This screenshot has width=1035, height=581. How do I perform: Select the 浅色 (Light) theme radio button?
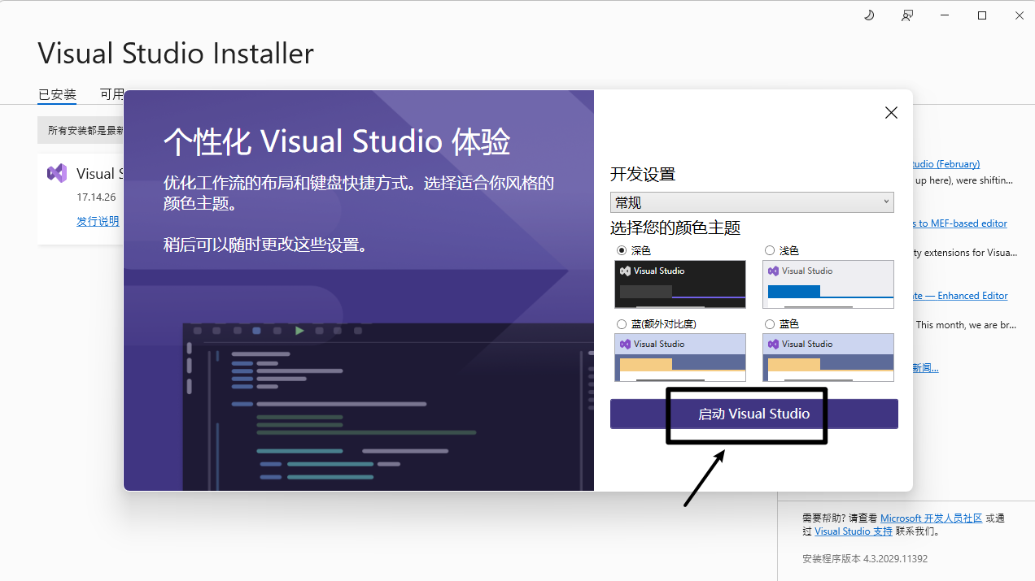770,250
